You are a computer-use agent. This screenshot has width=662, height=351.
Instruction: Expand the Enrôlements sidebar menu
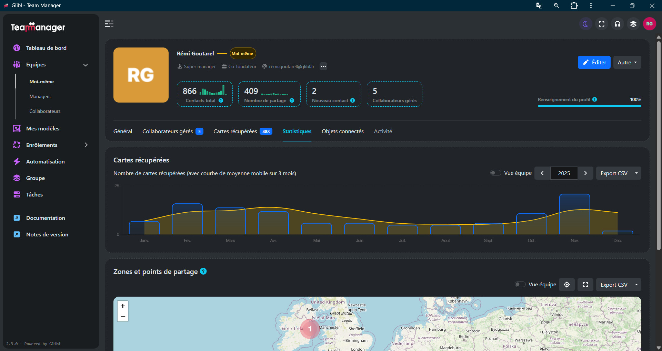coord(86,145)
